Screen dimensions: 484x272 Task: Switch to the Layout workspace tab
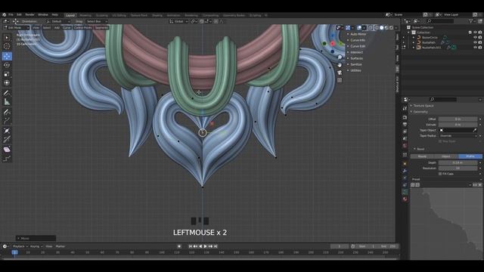tap(70, 15)
